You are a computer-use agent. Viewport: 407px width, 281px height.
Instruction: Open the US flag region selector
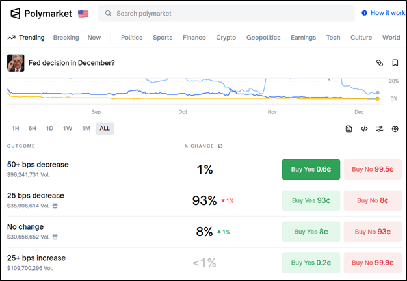(x=83, y=13)
